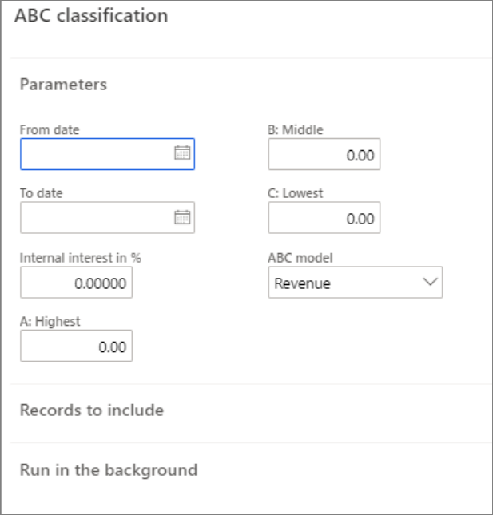Screen dimensions: 493x515
Task: Click the B: Middle value field
Action: coord(324,155)
